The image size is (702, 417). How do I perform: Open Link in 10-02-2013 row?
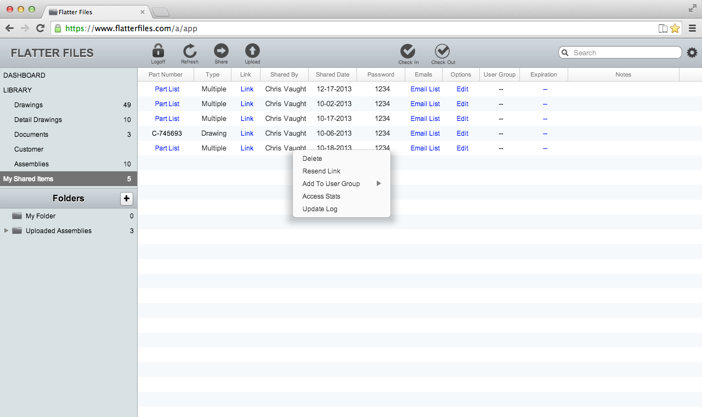point(247,104)
